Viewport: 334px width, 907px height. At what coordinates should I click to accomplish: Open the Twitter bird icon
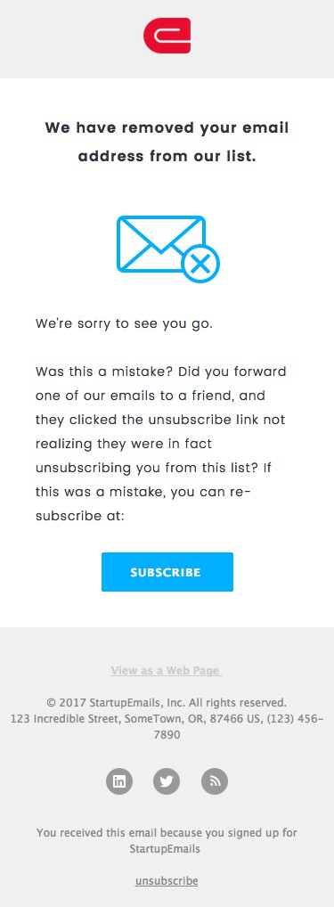coord(167,781)
